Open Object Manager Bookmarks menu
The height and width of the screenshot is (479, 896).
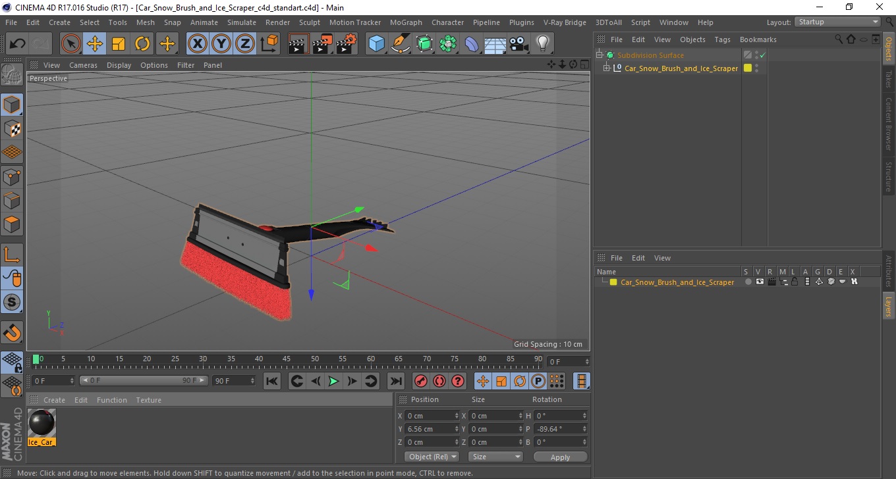click(758, 39)
